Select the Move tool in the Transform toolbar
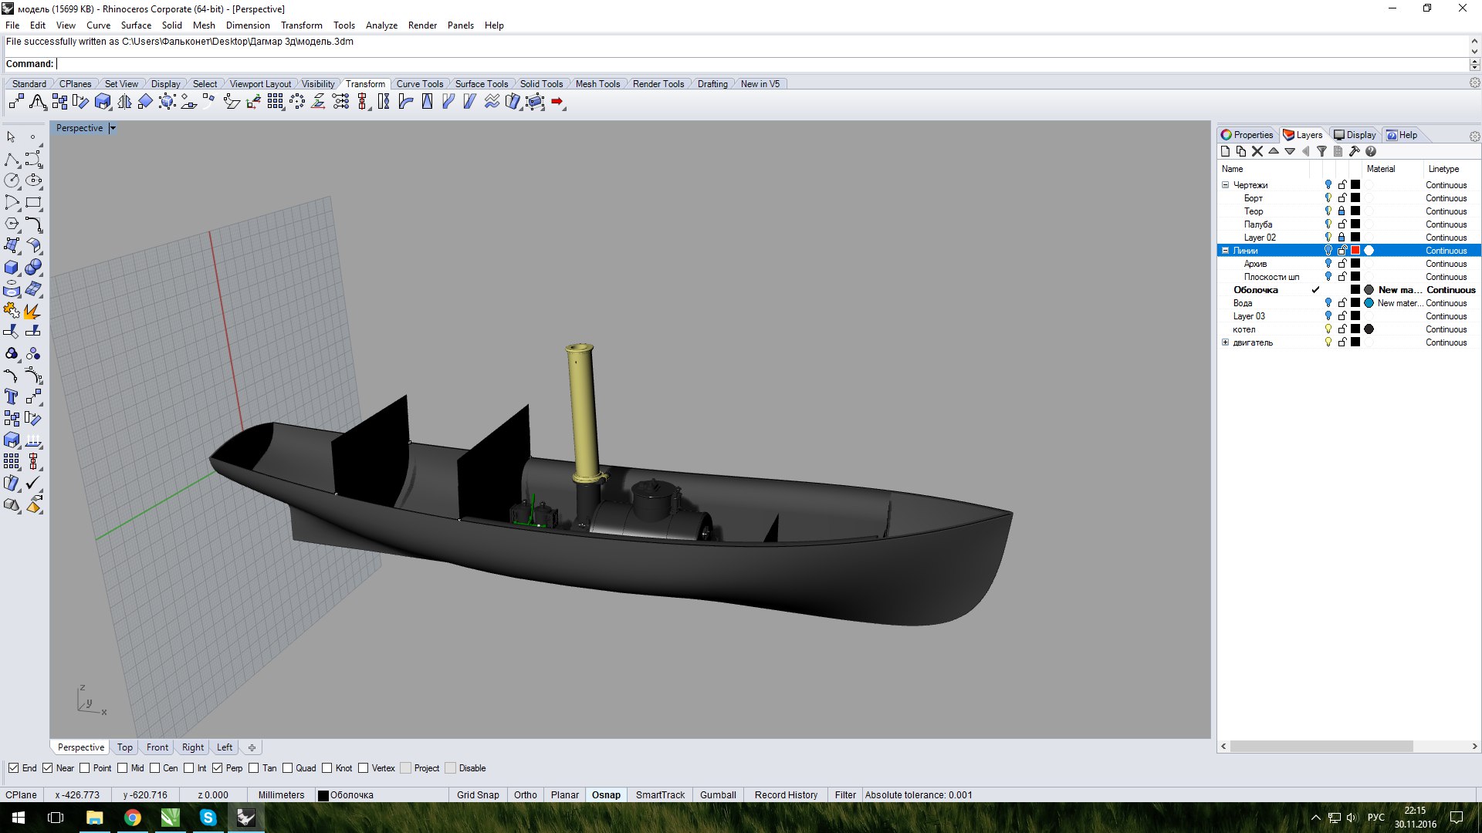 16,102
